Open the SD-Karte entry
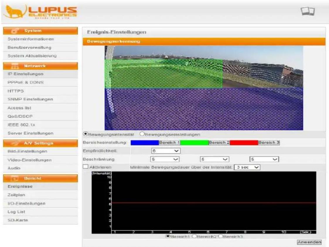Screen dimensions: 329x247 [x=40, y=220]
